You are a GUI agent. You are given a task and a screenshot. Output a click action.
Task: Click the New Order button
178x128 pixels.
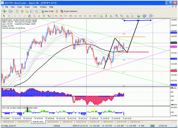tap(47, 11)
